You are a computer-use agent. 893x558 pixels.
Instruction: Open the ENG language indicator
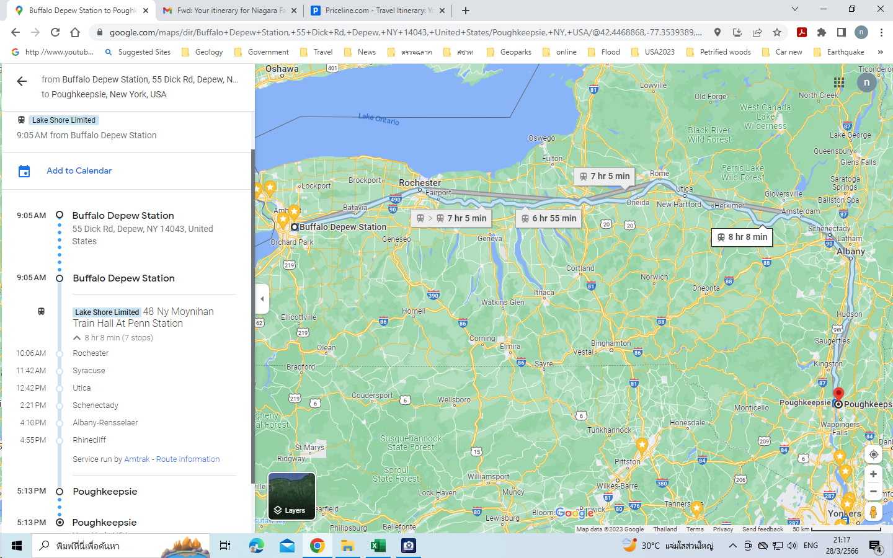coord(811,546)
